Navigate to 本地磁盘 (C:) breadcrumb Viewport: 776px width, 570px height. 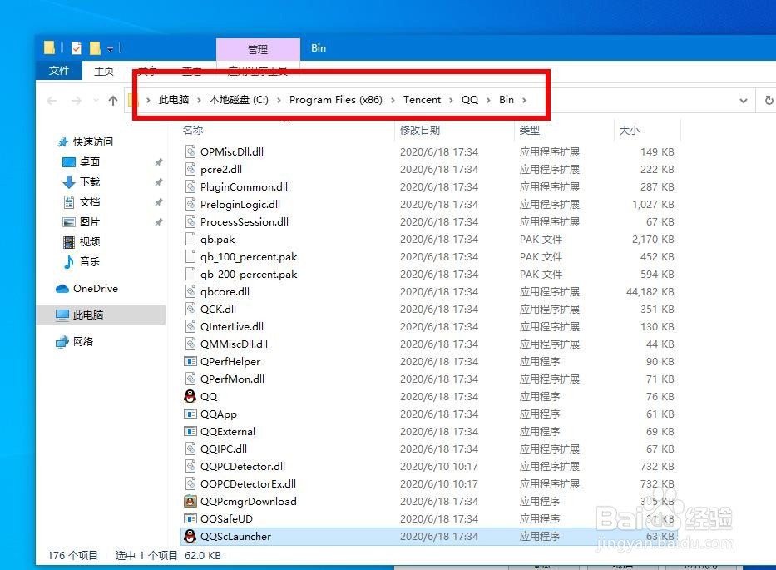point(239,100)
